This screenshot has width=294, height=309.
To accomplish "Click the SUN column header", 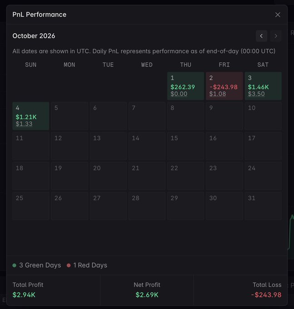I will tap(31, 65).
